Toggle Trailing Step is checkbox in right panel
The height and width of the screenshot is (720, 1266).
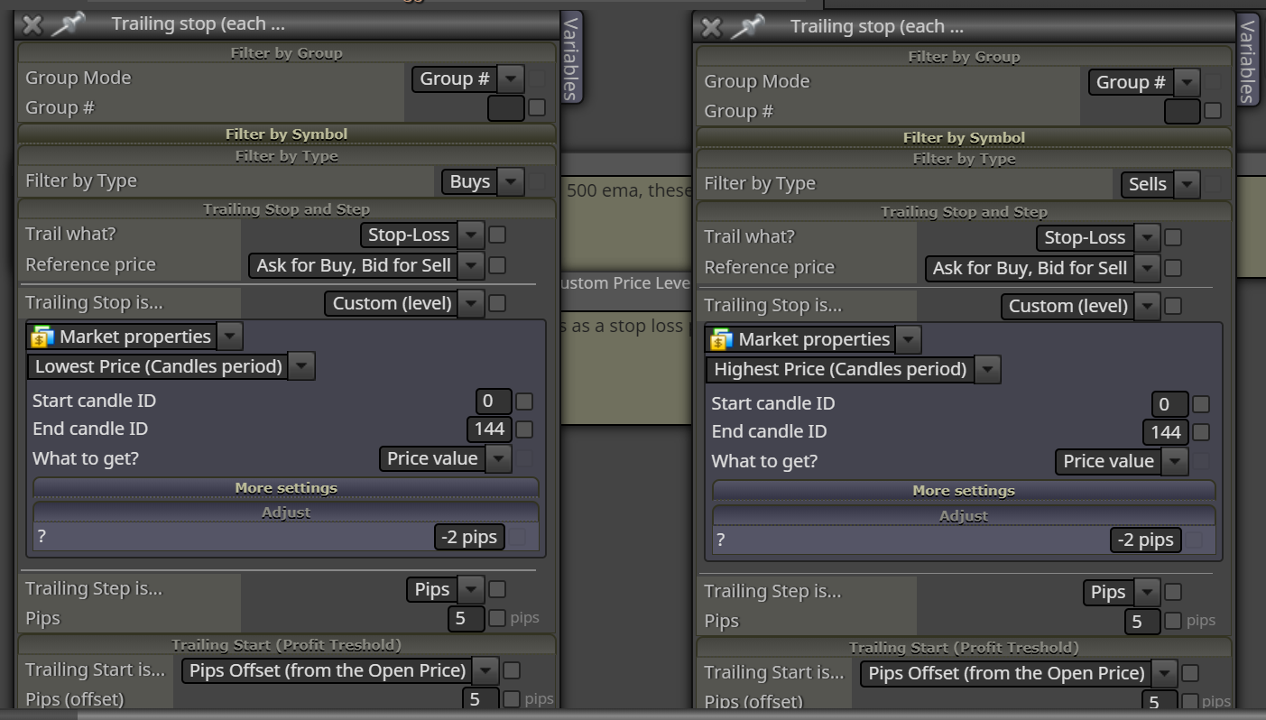(1173, 593)
